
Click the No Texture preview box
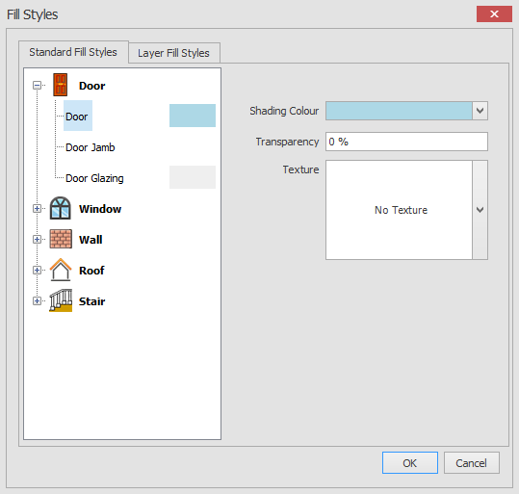399,210
